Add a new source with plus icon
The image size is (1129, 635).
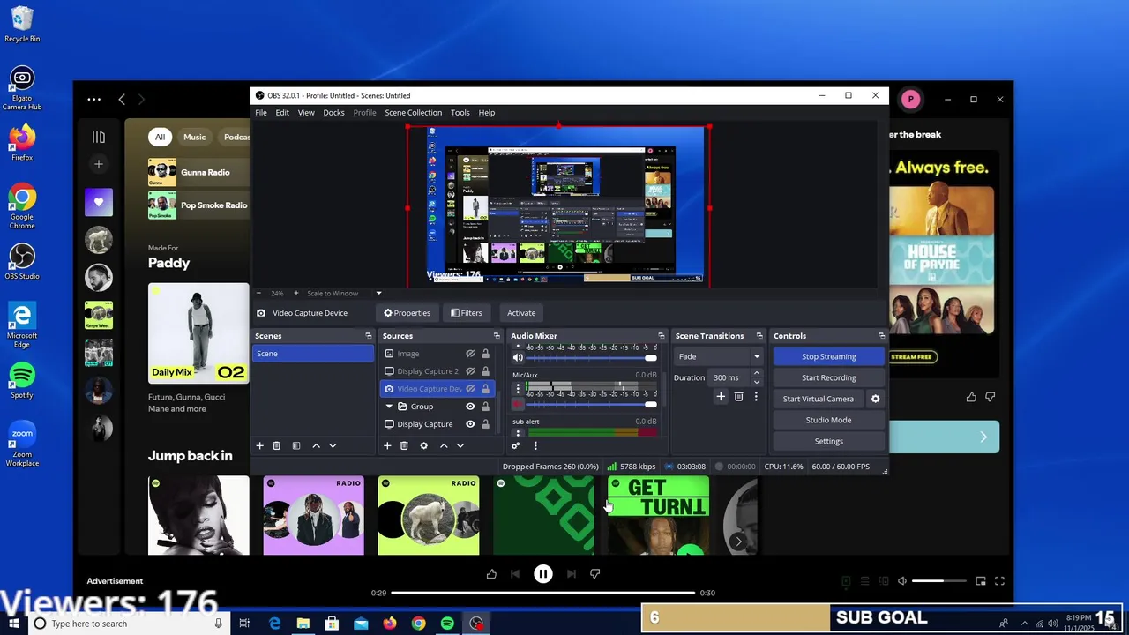387,445
